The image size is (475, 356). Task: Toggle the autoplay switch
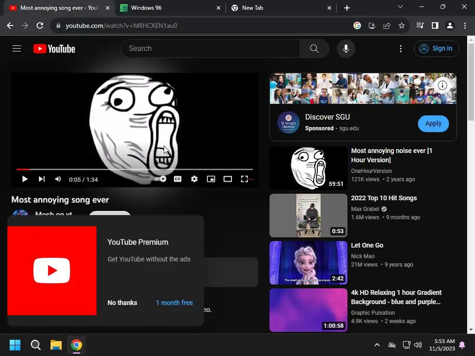(160, 179)
